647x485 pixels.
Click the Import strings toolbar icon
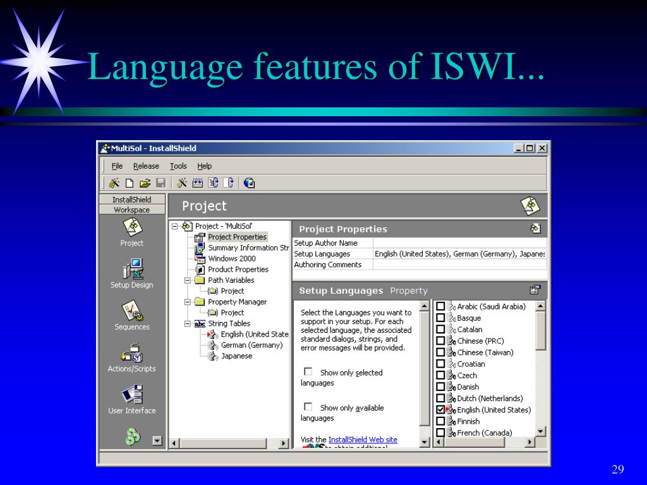tap(213, 183)
